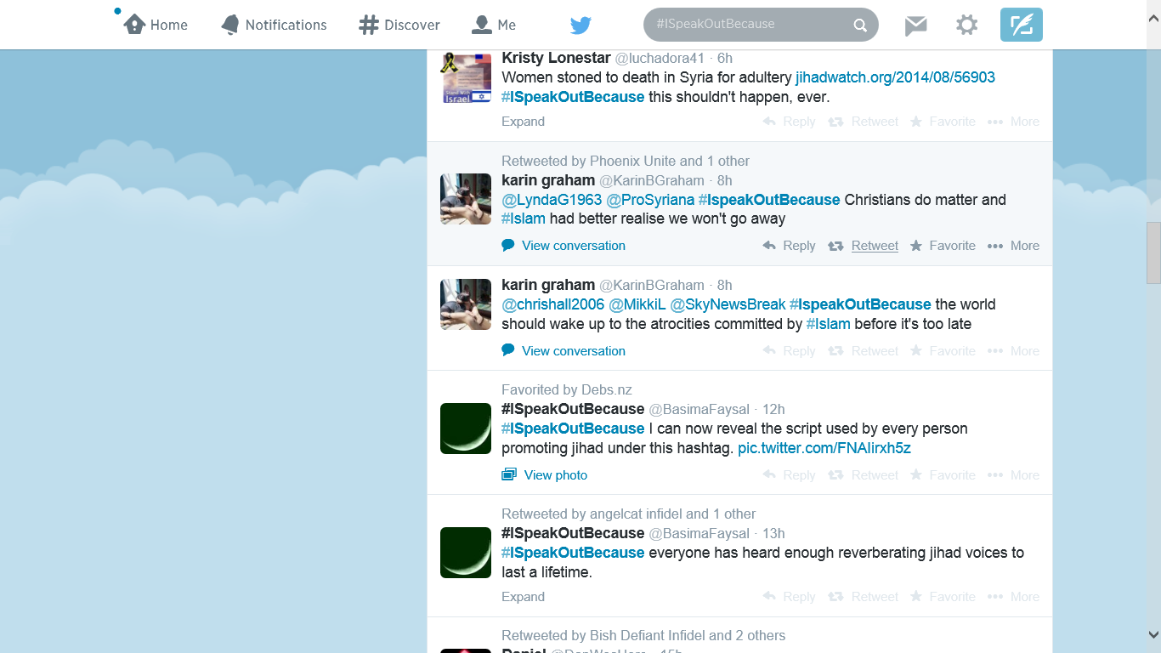
Task: Open @SkyNewsBreak mention
Action: [x=728, y=304]
